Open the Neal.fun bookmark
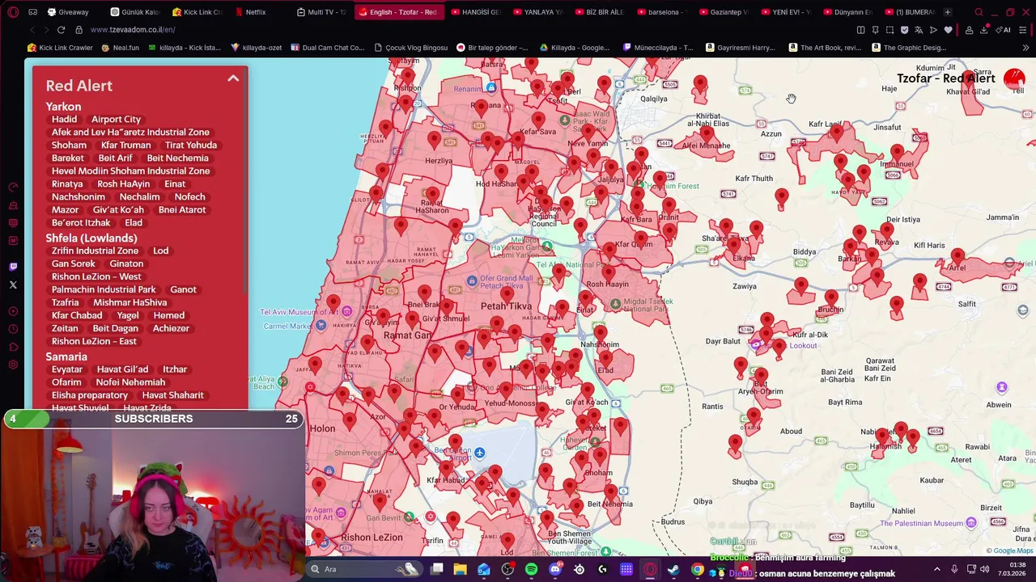1036x582 pixels. click(120, 48)
